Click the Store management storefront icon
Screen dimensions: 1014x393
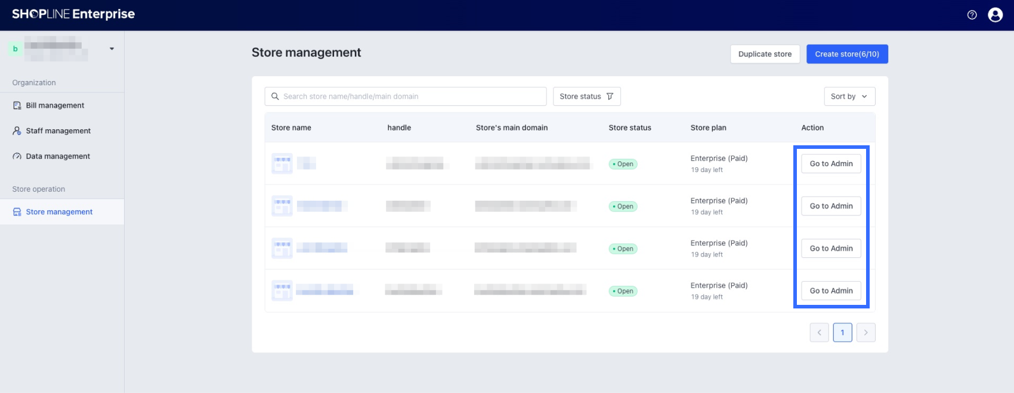(x=17, y=212)
